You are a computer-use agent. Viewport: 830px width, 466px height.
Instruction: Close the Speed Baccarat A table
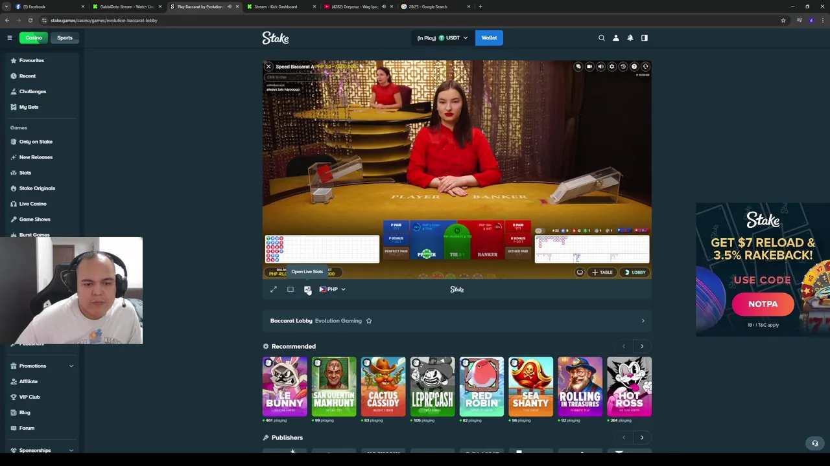(x=268, y=67)
